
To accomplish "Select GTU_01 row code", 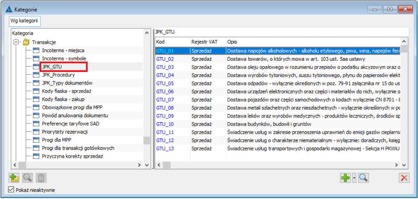I will [165, 50].
